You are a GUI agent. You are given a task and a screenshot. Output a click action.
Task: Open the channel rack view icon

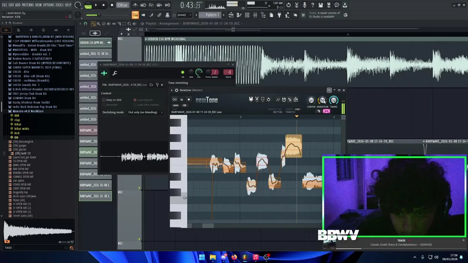point(247,15)
